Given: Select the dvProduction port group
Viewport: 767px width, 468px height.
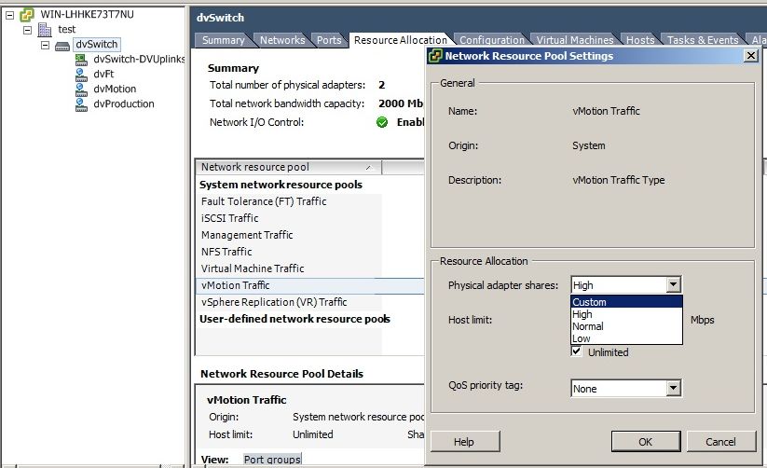Looking at the screenshot, I should click(124, 103).
